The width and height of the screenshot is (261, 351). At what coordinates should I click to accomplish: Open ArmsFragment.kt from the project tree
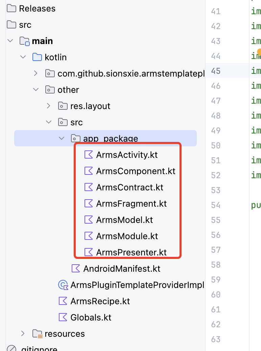pos(131,204)
